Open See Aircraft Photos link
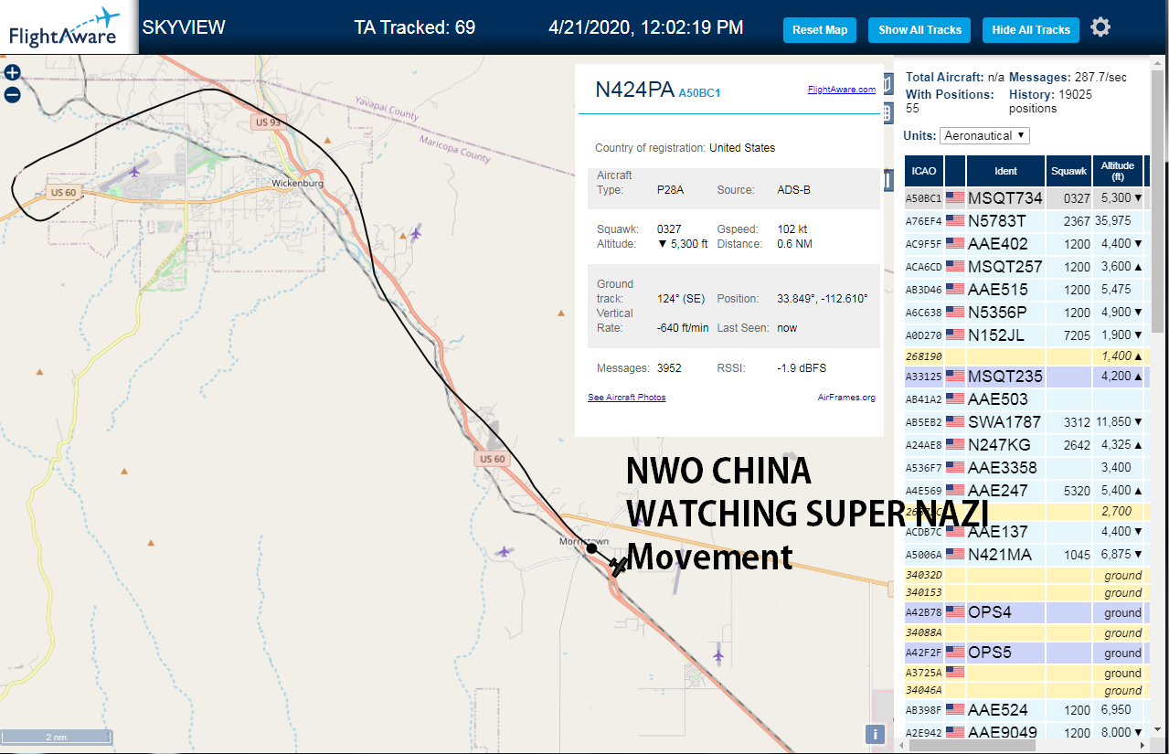The image size is (1169, 754). point(626,398)
